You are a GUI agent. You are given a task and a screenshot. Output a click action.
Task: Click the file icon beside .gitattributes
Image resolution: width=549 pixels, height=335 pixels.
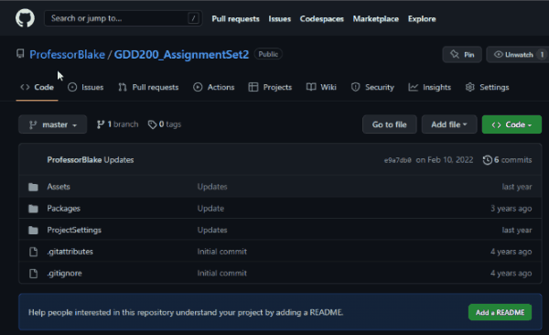(33, 252)
